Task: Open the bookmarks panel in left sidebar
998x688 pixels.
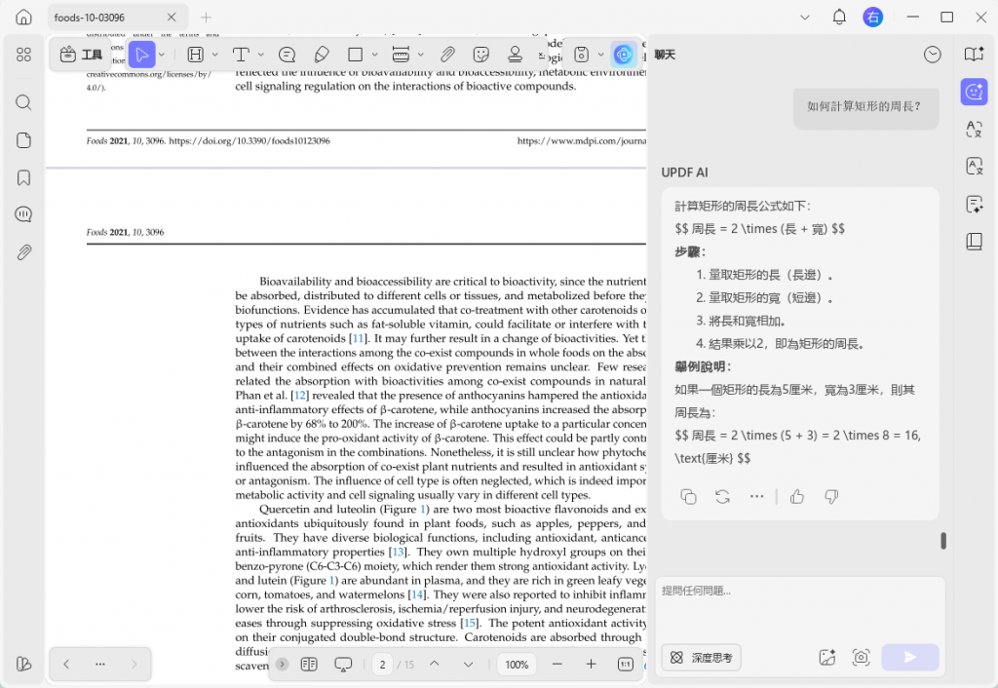Action: click(23, 177)
